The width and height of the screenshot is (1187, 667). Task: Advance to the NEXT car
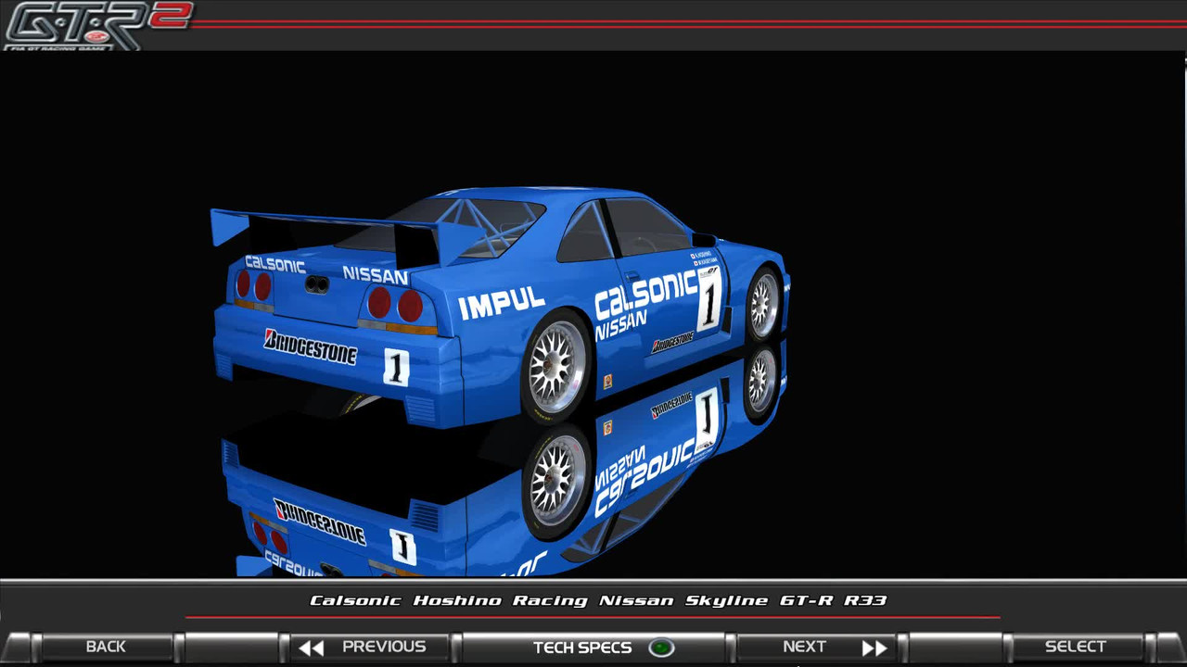pyautogui.click(x=818, y=647)
